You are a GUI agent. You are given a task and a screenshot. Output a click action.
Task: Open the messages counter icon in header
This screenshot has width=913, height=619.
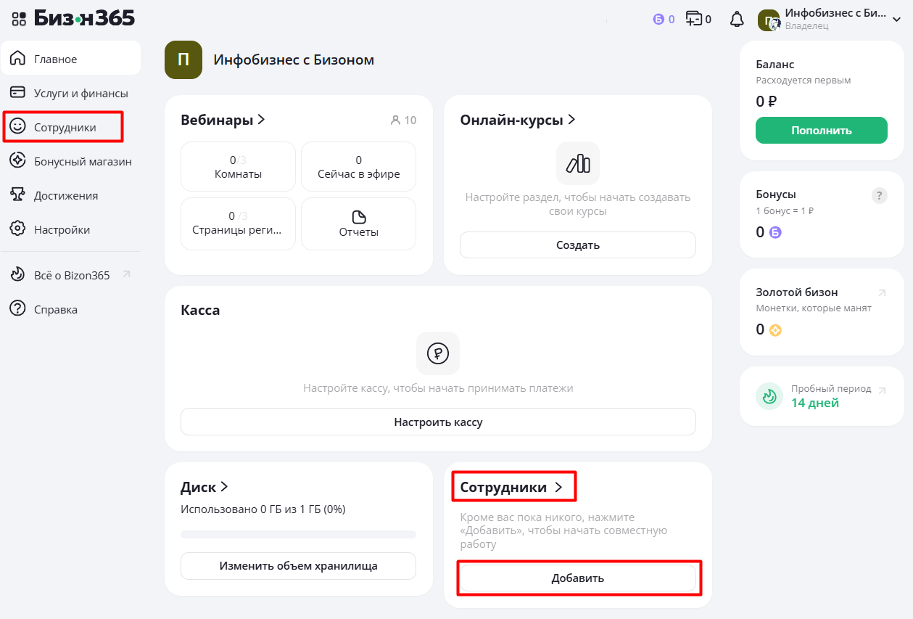[698, 20]
